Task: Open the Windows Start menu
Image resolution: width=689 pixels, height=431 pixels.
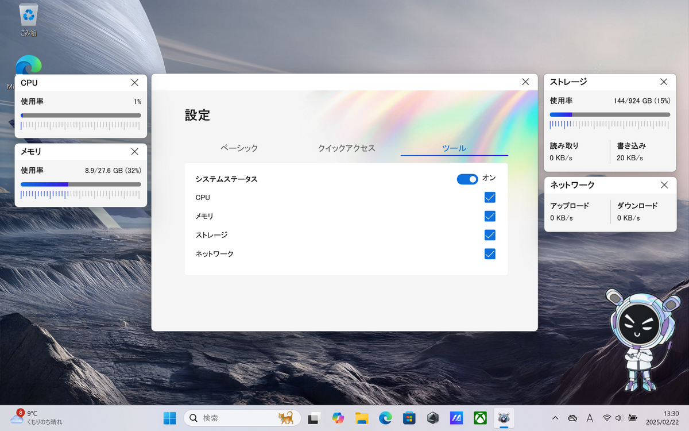Action: point(169,418)
